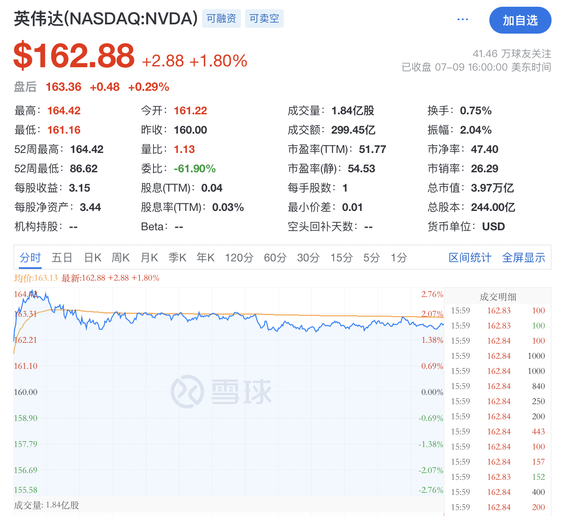
Task: Click the 可卖空 tag
Action: click(264, 18)
